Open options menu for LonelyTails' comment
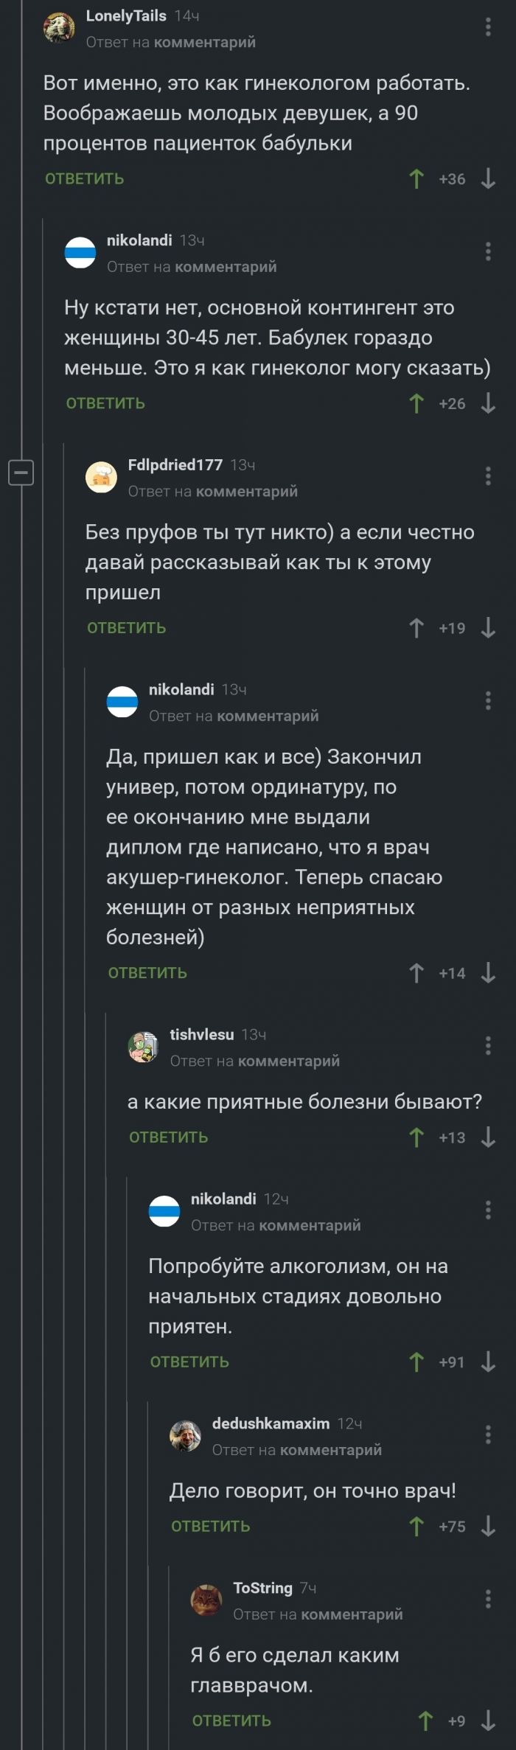 tap(488, 27)
